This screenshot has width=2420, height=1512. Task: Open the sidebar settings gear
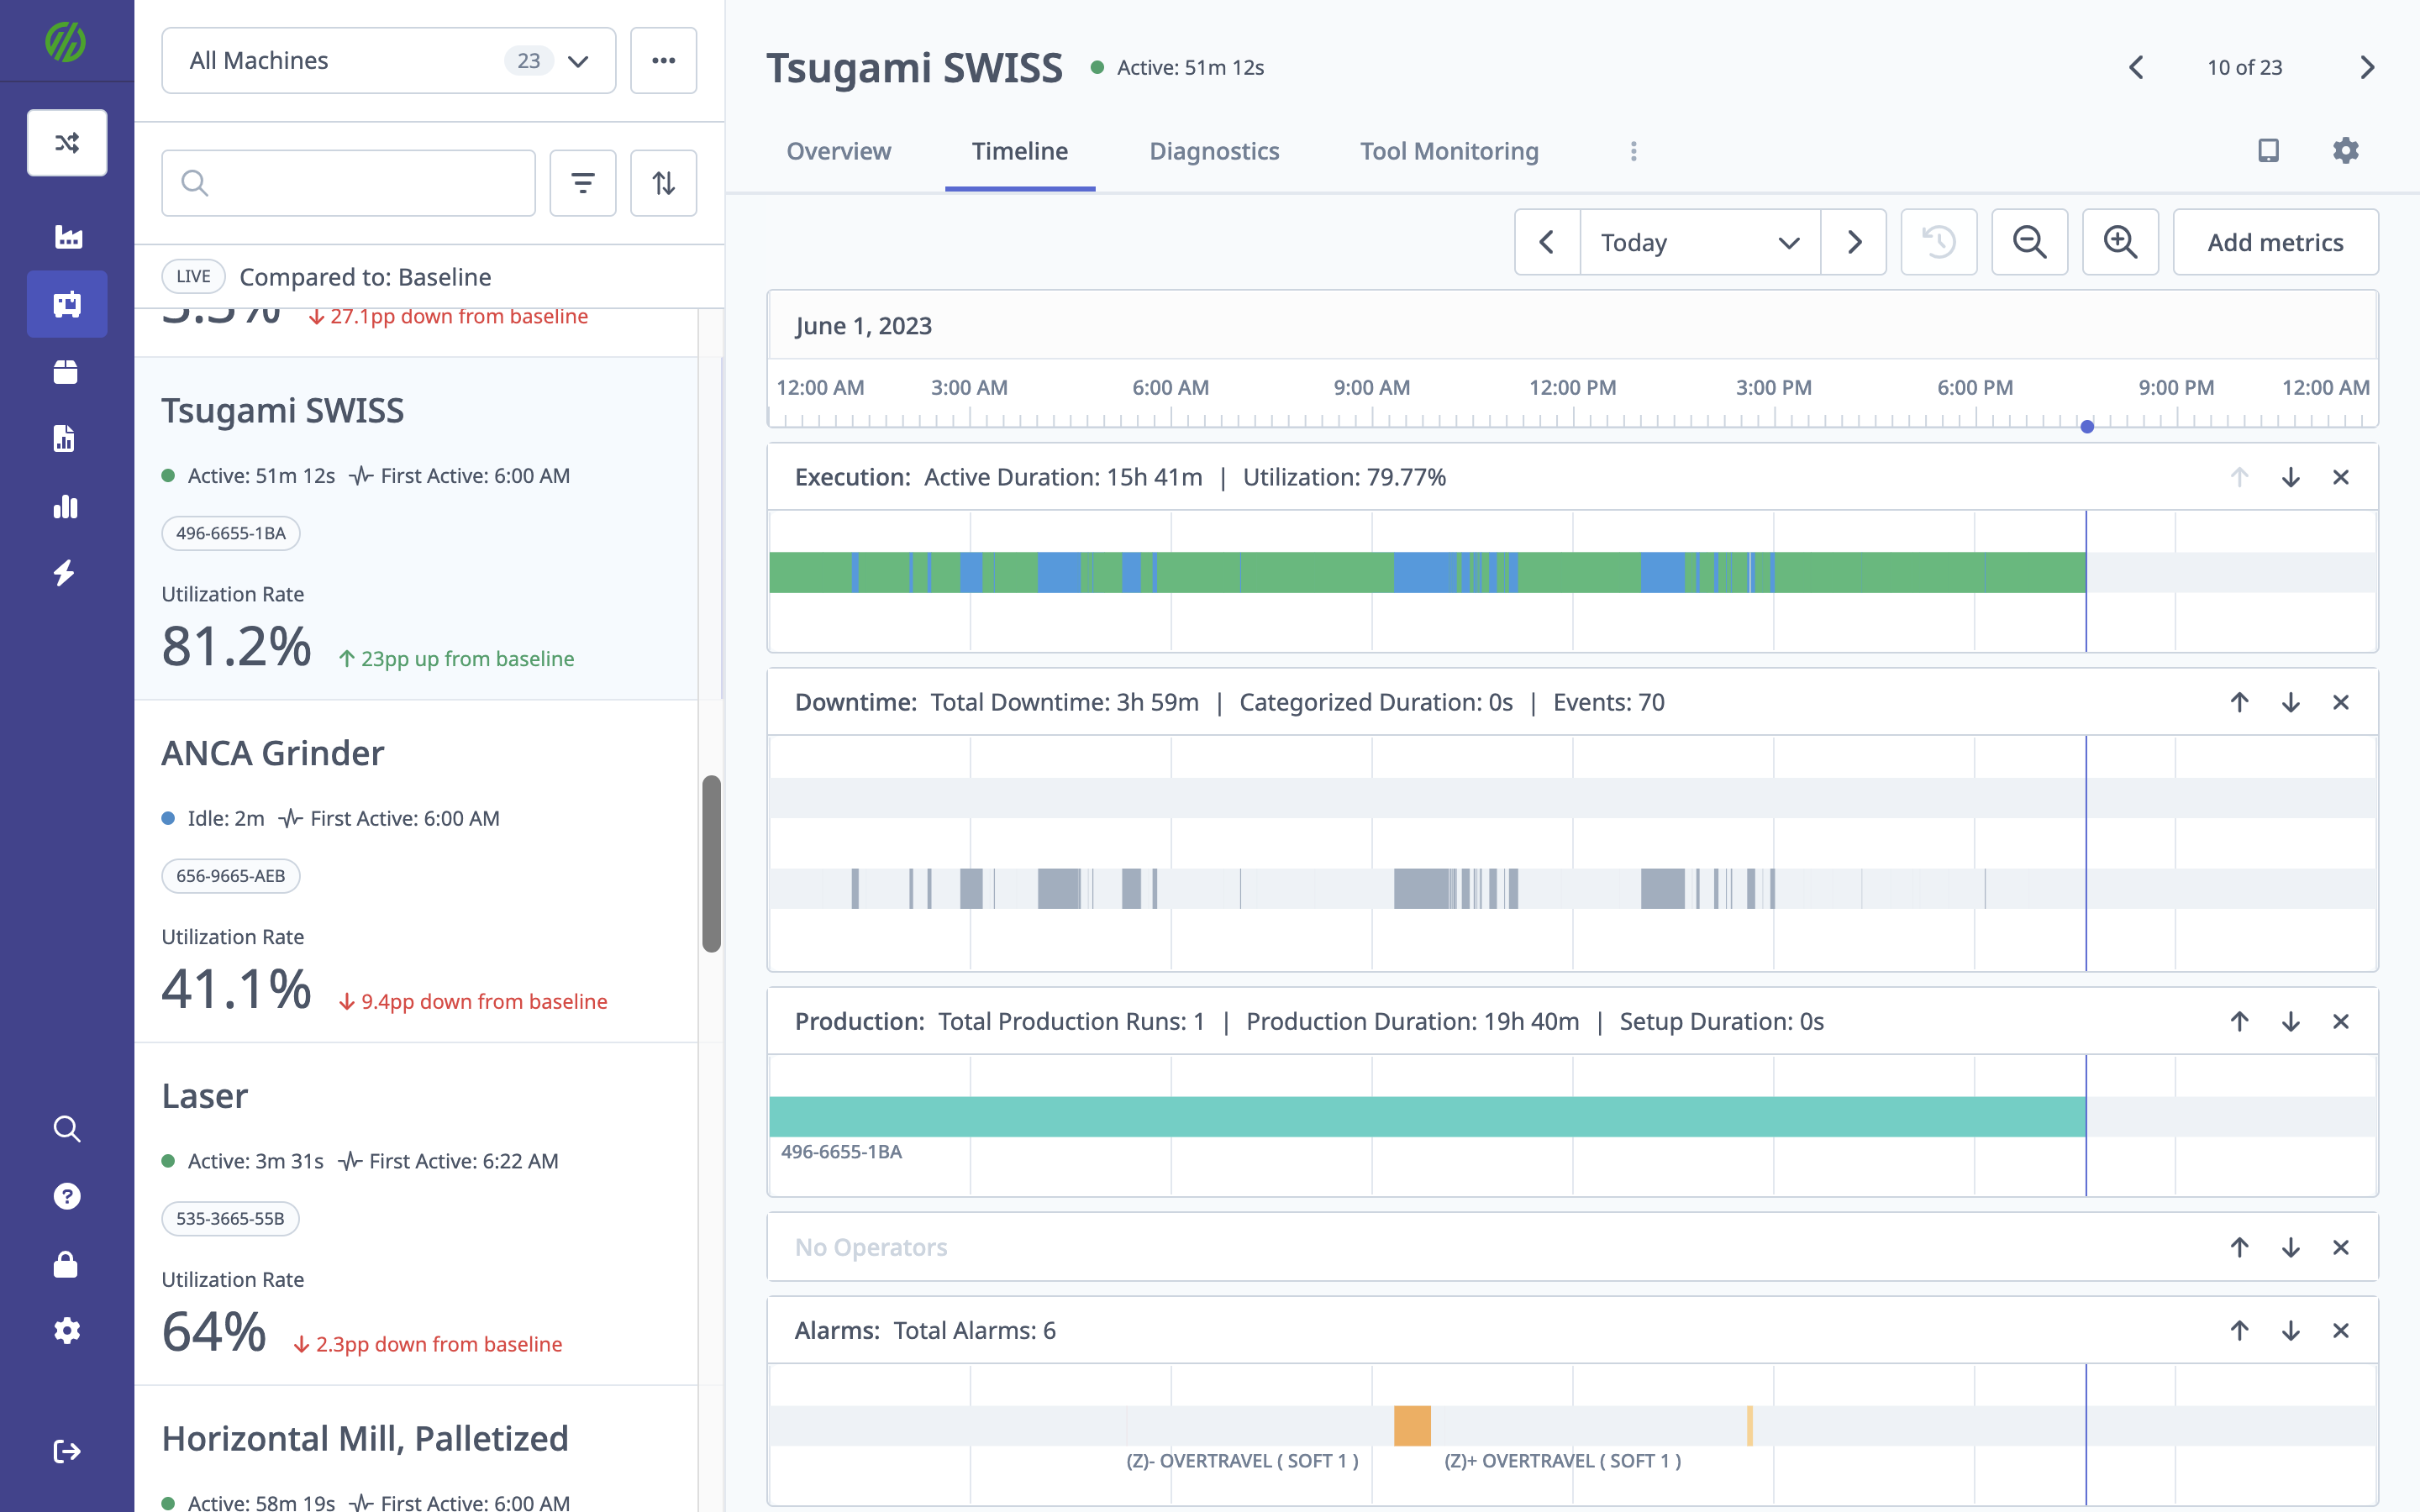point(67,1331)
